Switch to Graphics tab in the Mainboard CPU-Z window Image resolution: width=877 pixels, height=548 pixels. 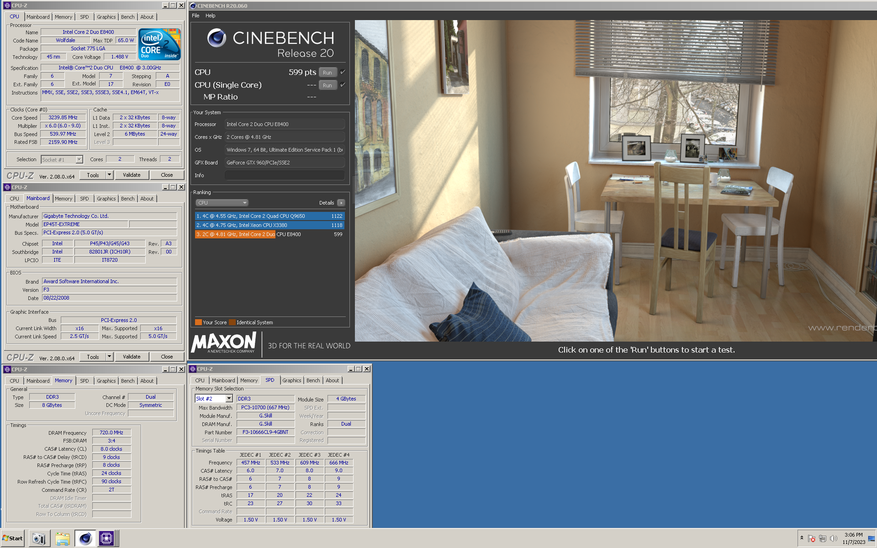coord(106,199)
